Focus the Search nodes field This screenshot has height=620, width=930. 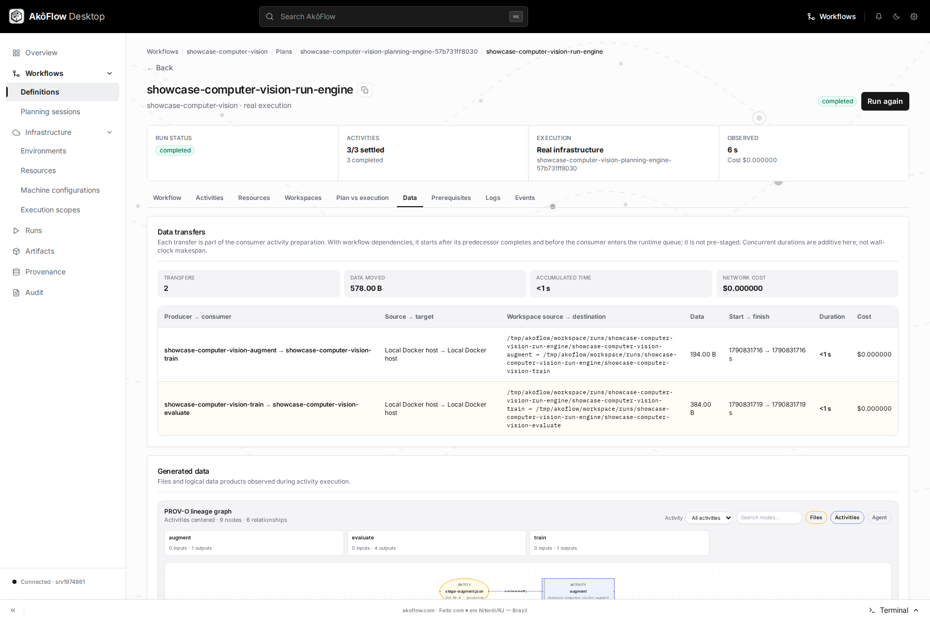click(x=769, y=518)
